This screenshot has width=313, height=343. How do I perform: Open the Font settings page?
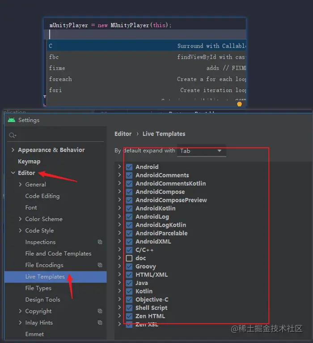point(31,207)
